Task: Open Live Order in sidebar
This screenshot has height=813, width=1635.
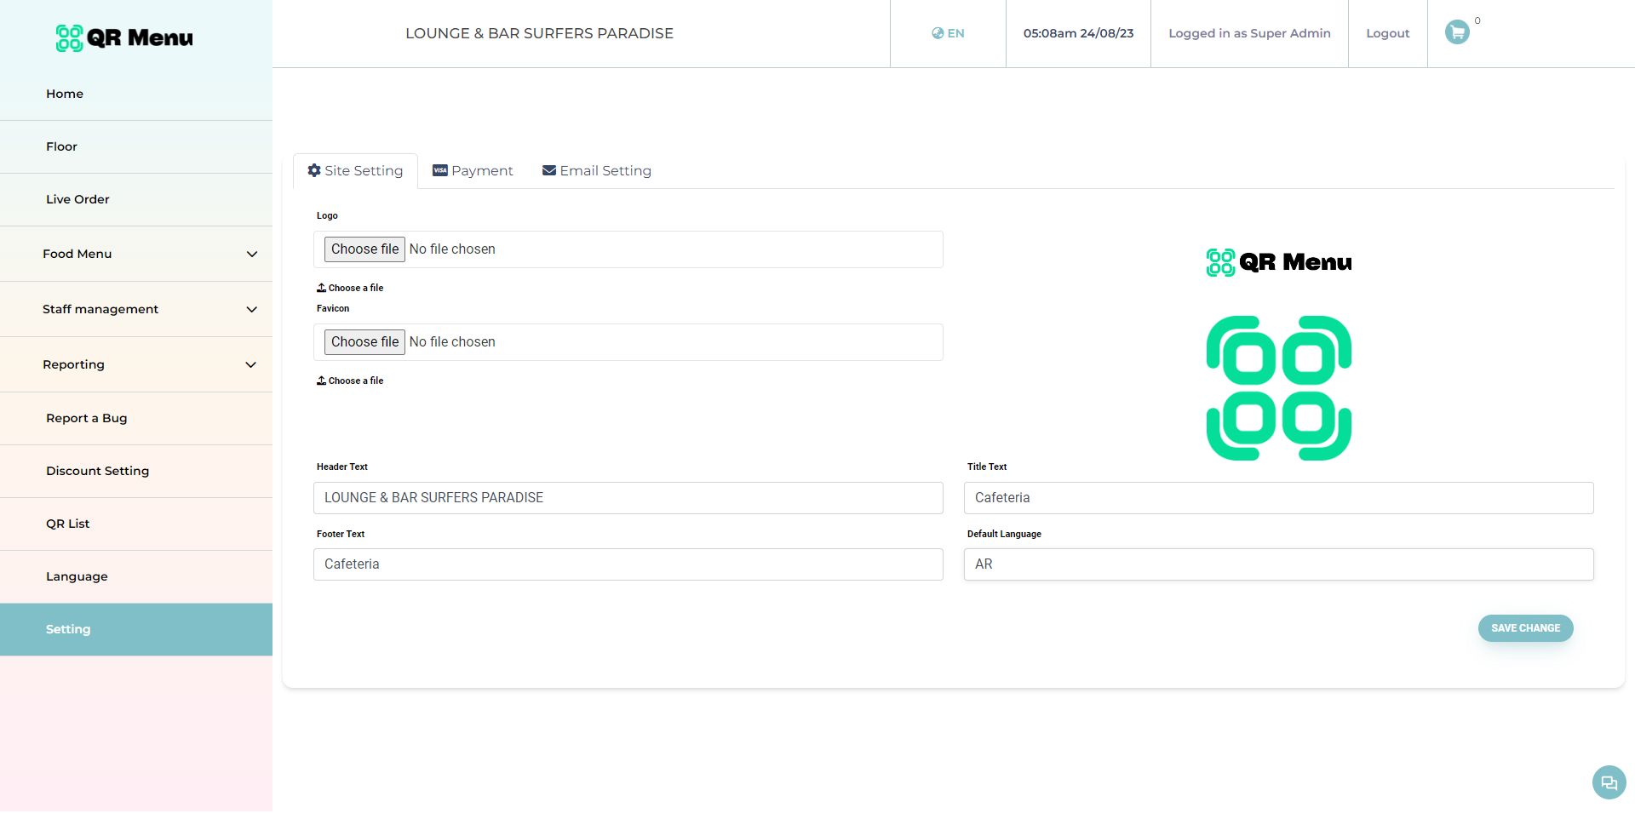Action: (x=136, y=199)
